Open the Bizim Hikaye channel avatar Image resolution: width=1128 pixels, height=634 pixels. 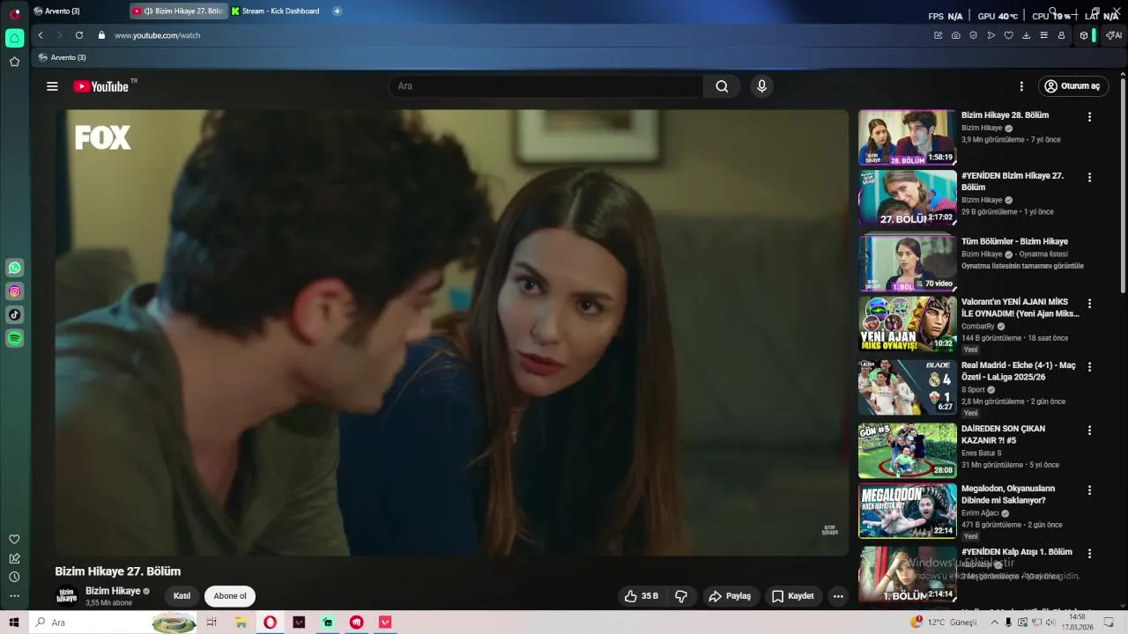pos(67,596)
